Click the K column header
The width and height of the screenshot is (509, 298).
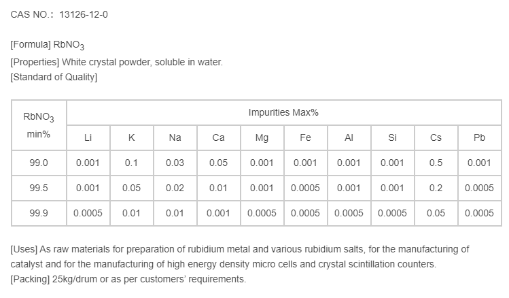(131, 137)
